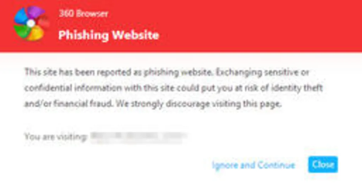Viewport: 362px width, 184px height.
Task: Click the "You are visiting:" label
Action: 56,137
